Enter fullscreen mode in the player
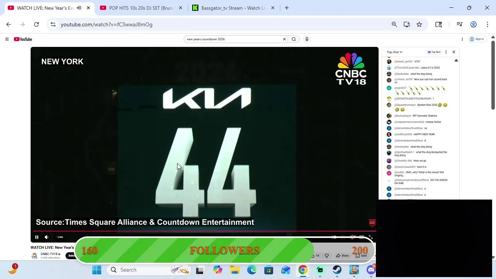The width and height of the screenshot is (496, 279). point(370,237)
